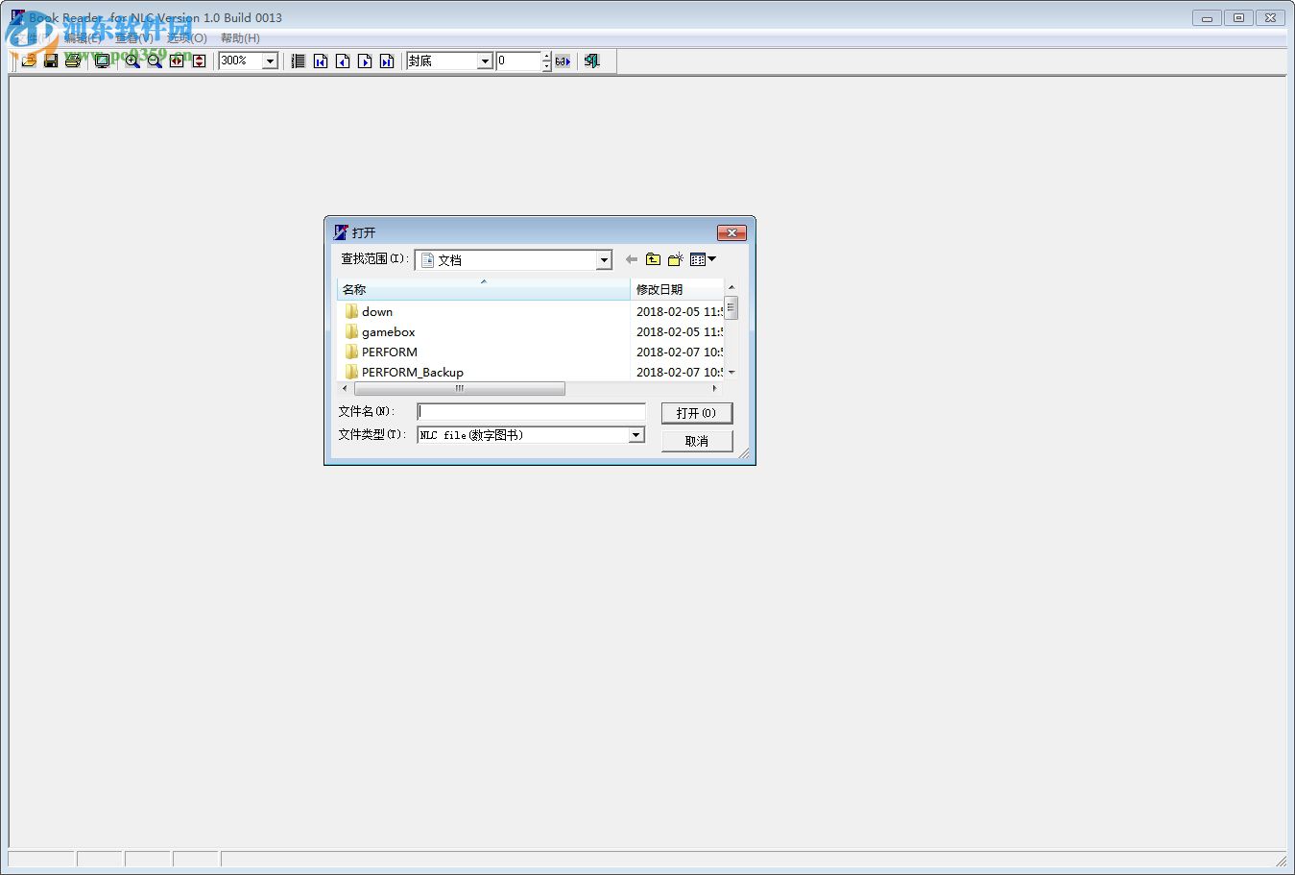Click the zoom out magnifier icon
The image size is (1295, 875).
(155, 61)
